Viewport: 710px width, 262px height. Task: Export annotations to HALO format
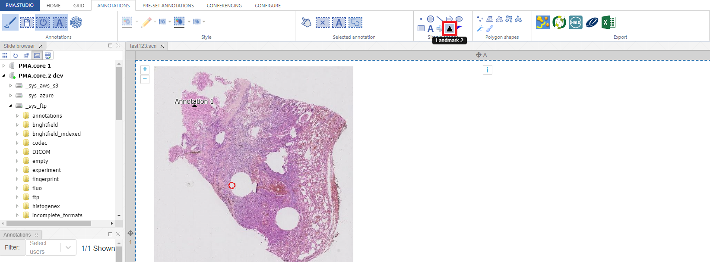[575, 22]
